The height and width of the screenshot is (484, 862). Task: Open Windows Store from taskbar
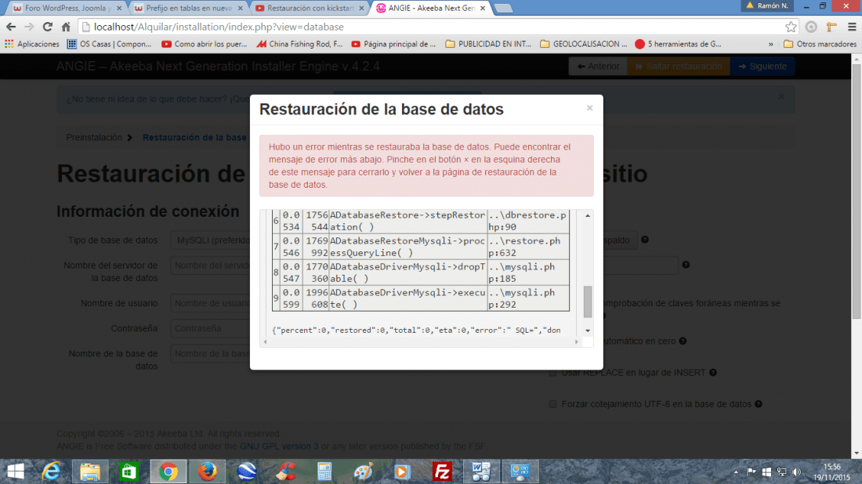point(129,471)
